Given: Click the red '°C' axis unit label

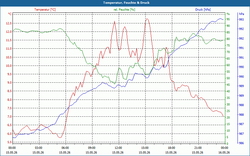Looking at the screenshot, I should [x=10, y=14].
